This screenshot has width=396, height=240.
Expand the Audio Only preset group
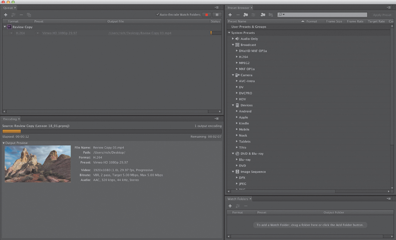coord(233,39)
